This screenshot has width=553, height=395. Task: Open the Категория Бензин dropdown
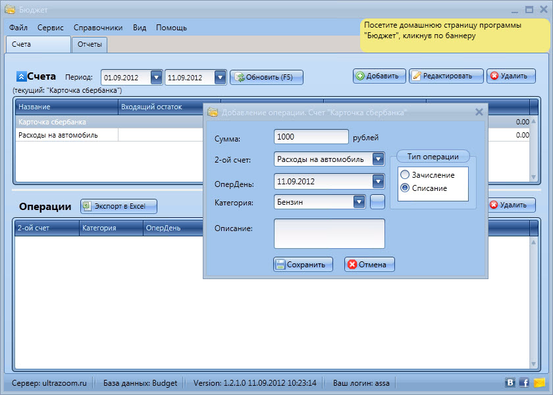[359, 202]
